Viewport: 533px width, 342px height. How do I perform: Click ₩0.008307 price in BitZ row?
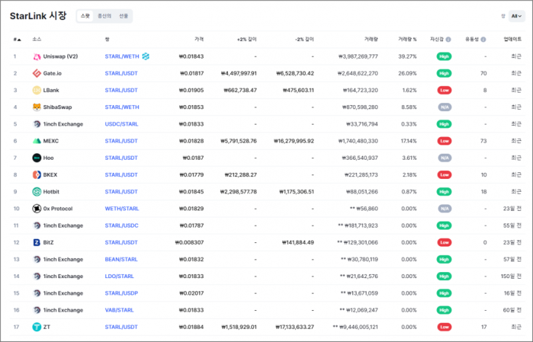point(189,242)
